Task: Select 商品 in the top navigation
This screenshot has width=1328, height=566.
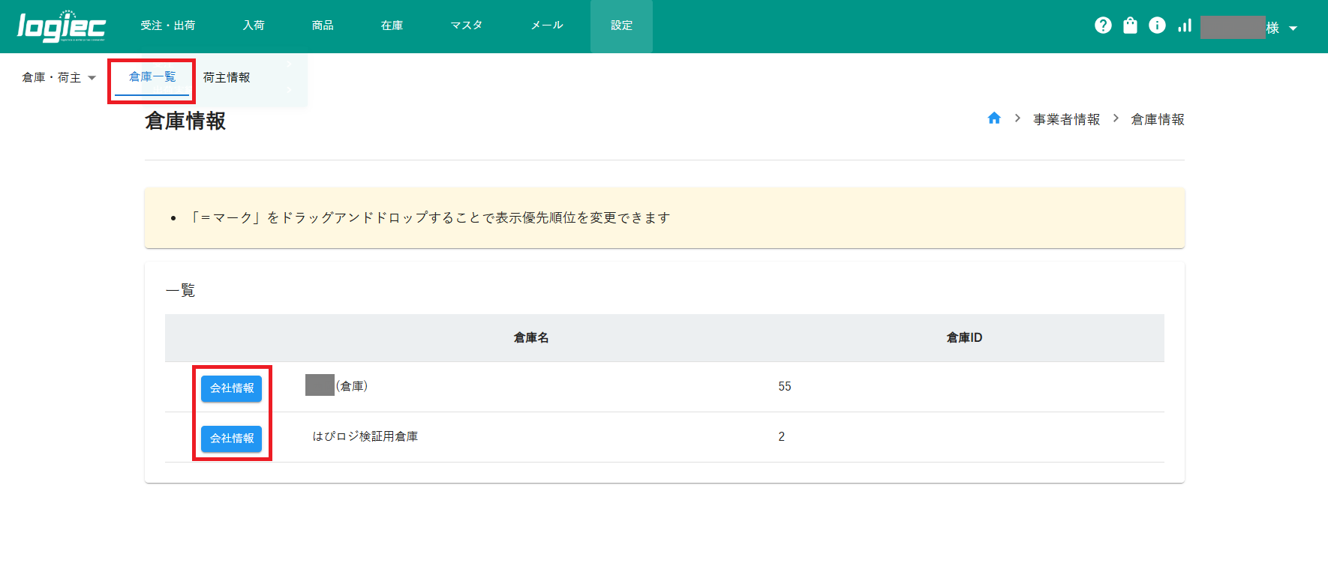Action: click(x=323, y=25)
